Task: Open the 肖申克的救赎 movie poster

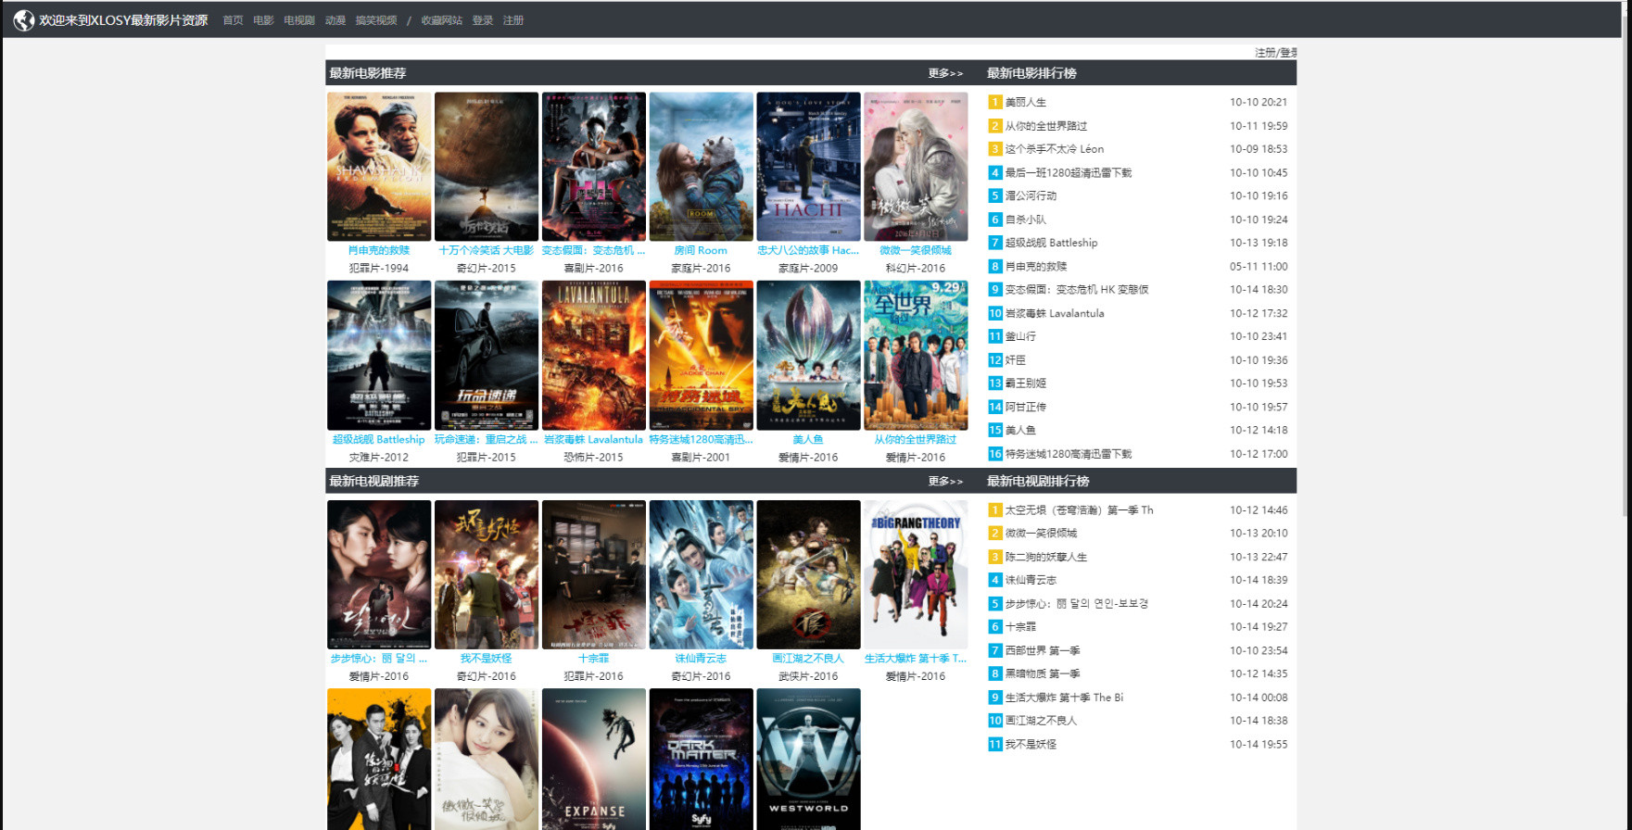Action: [x=379, y=167]
